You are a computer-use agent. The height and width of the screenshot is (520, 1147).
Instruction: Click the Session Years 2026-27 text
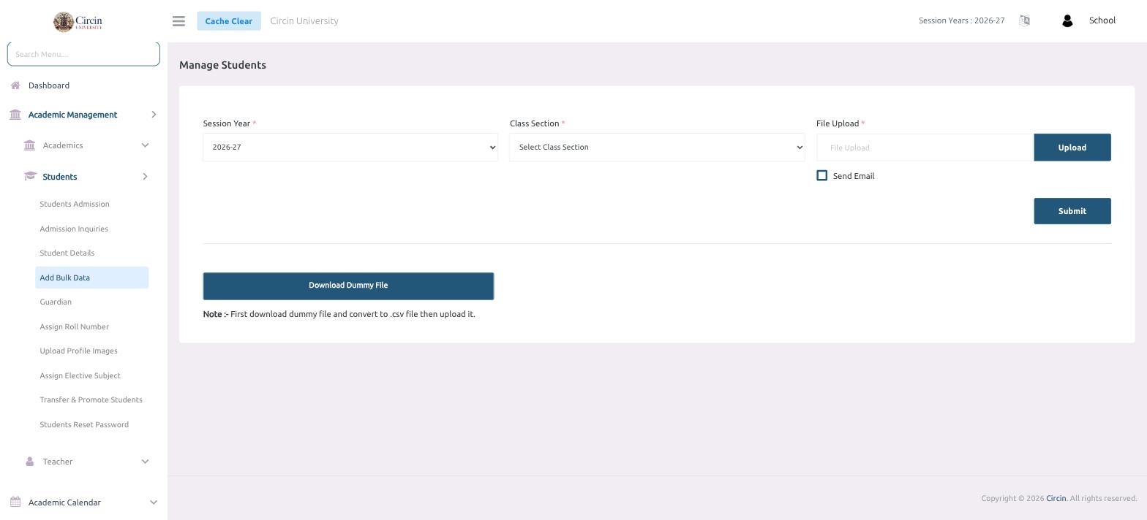point(962,20)
